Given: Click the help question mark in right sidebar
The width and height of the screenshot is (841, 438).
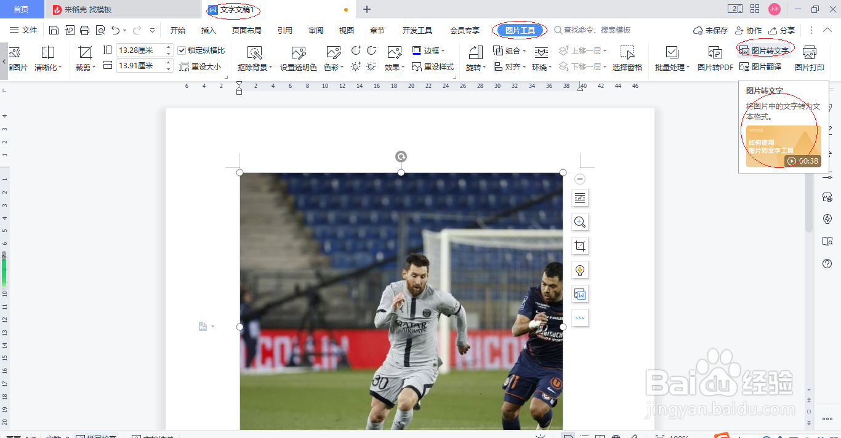Looking at the screenshot, I should (x=827, y=263).
